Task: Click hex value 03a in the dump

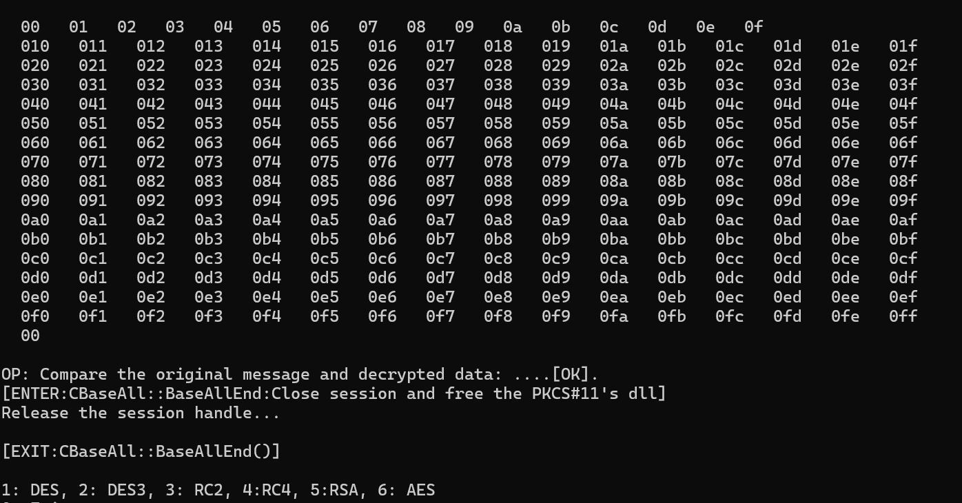Action: [x=613, y=85]
